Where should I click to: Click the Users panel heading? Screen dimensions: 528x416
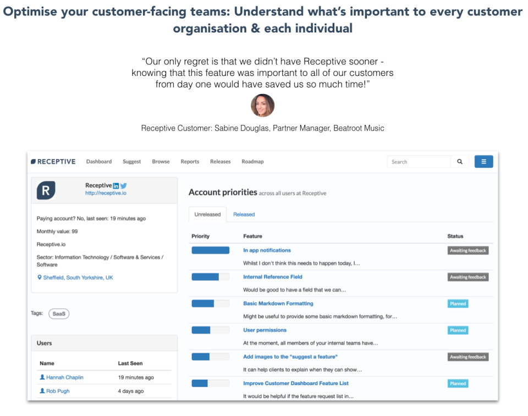(x=44, y=343)
